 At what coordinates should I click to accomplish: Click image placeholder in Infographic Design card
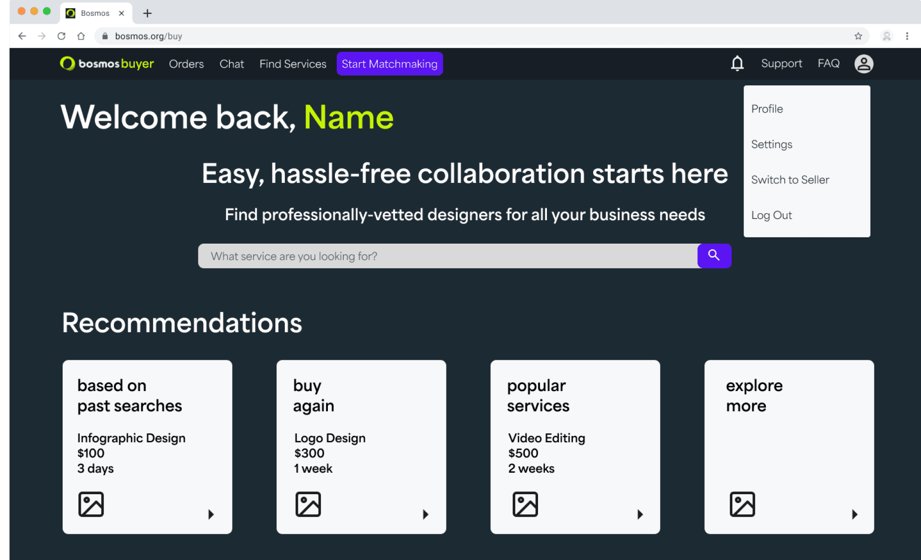click(91, 504)
